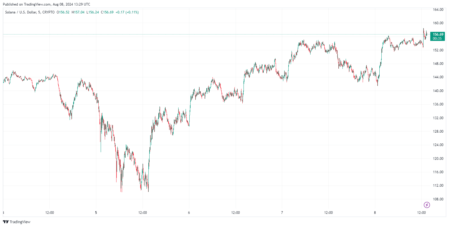Click the day 8 label on time axis
Image resolution: width=449 pixels, height=227 pixels.
click(375, 213)
